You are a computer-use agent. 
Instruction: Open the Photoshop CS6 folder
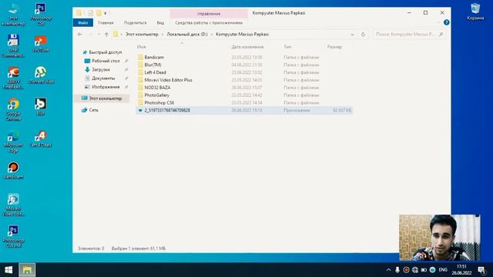(x=159, y=102)
